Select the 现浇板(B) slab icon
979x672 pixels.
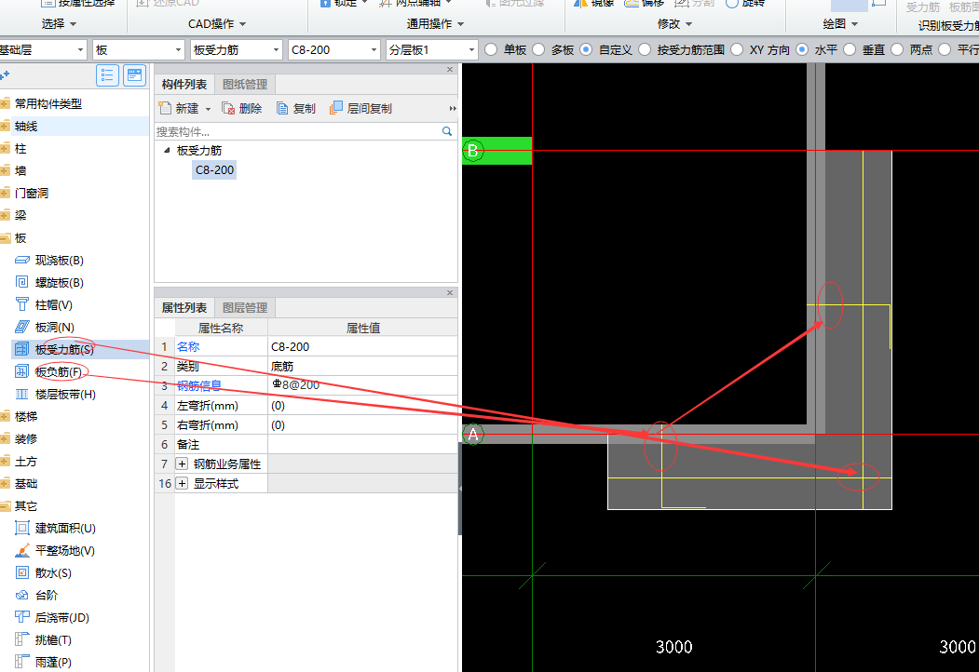tap(21, 261)
